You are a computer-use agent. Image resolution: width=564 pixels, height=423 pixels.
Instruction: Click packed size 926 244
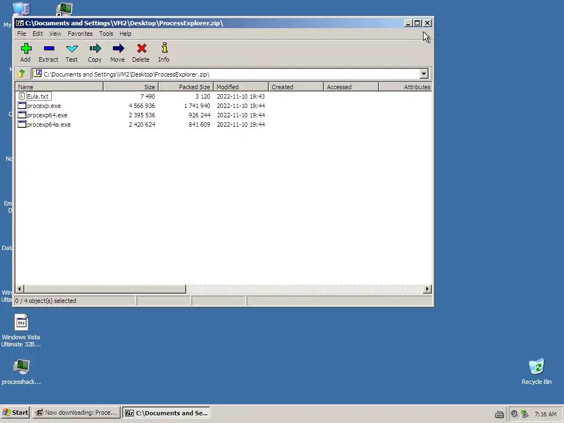199,115
